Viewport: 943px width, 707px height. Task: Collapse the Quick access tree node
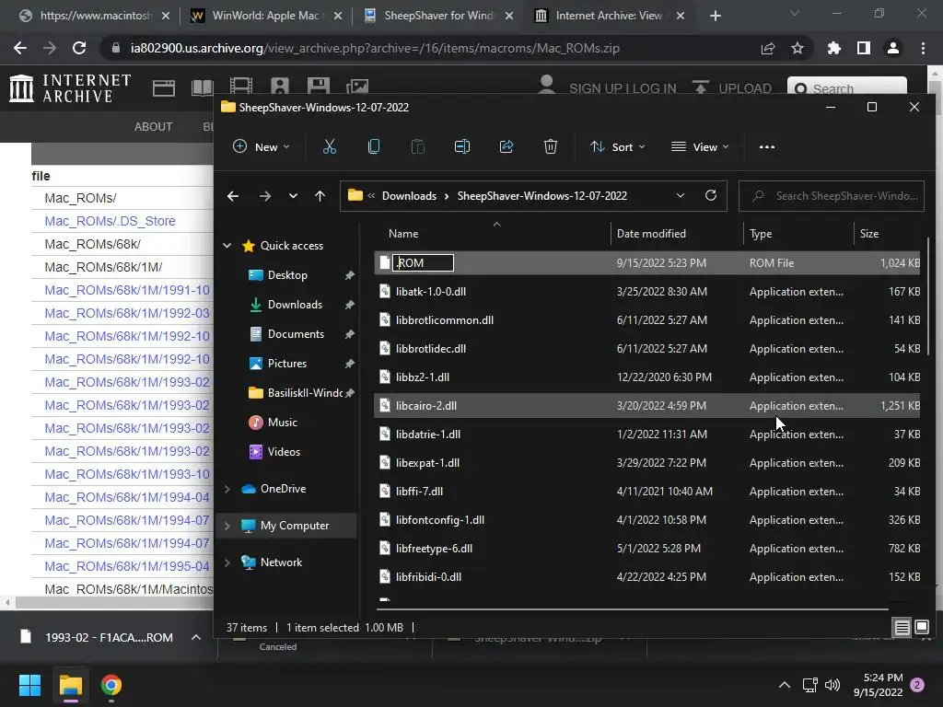(227, 245)
